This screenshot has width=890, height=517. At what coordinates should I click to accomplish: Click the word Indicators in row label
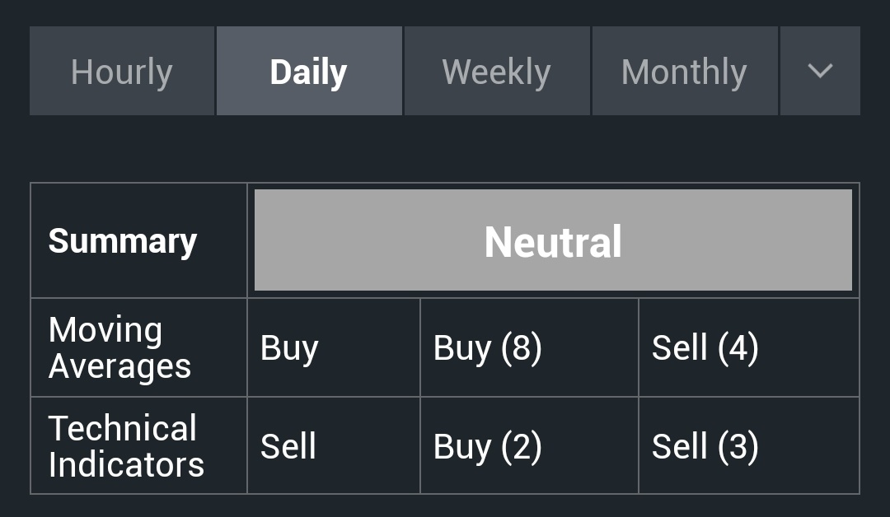click(x=126, y=465)
